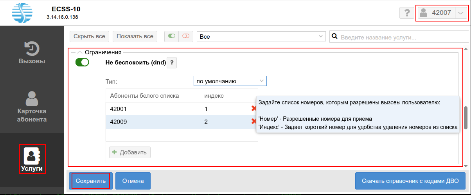Open Карточка абонента sidebar section

32,107
